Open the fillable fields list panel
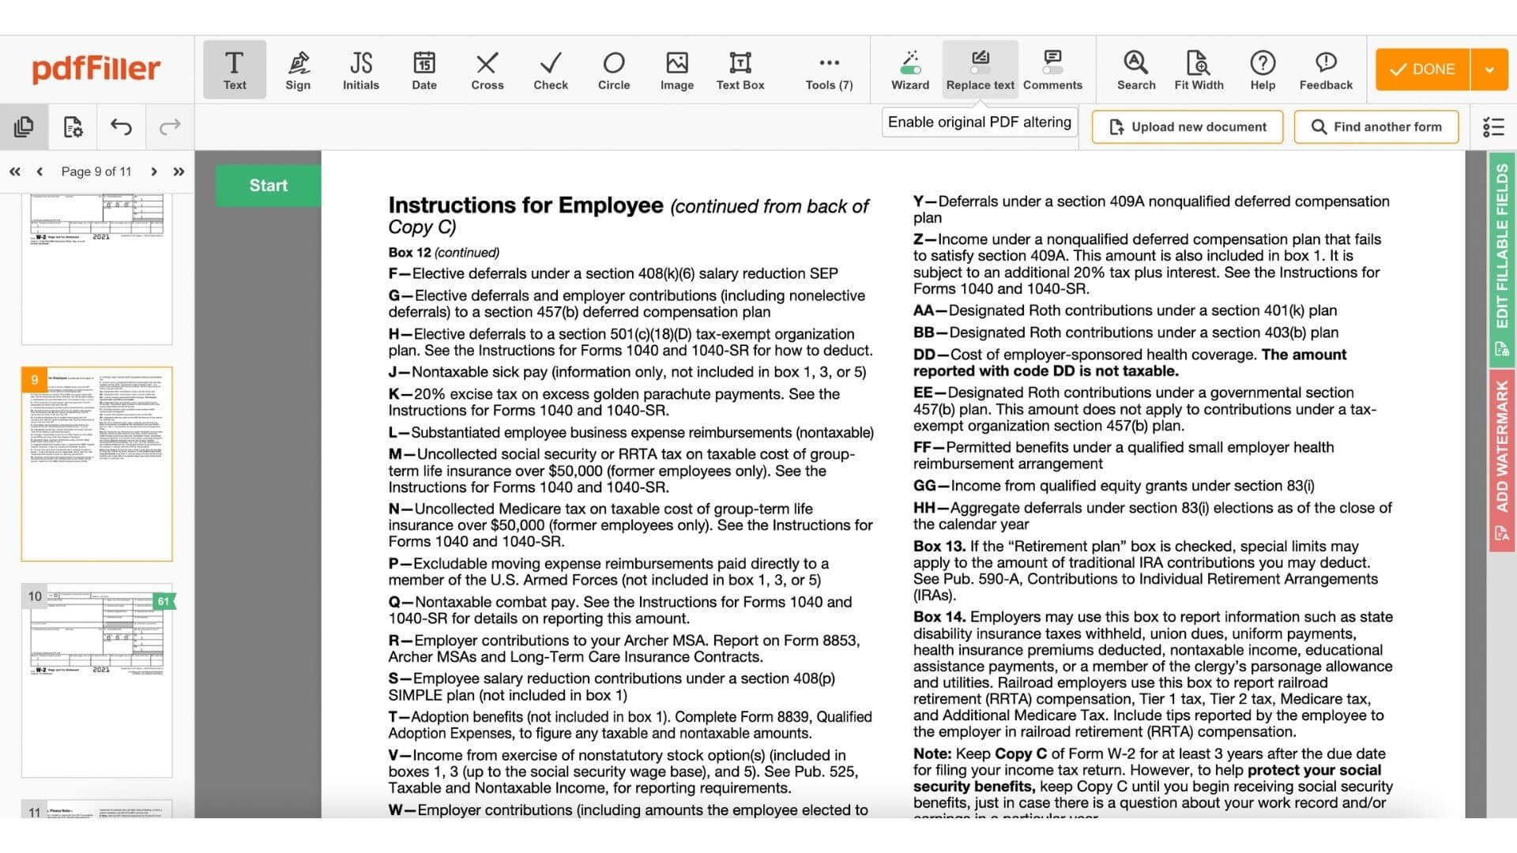The image size is (1517, 853). tap(1493, 126)
